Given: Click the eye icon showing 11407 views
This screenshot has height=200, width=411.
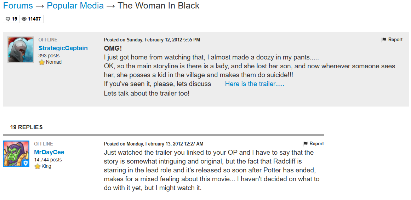Looking at the screenshot, I should point(24,19).
